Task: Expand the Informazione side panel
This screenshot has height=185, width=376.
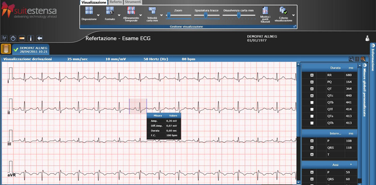Action: point(373,45)
